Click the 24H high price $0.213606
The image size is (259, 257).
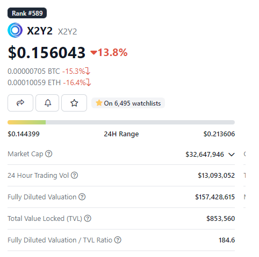(219, 134)
